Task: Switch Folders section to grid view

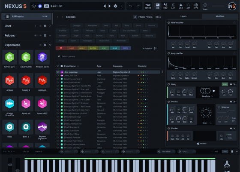Action: (x=45, y=35)
